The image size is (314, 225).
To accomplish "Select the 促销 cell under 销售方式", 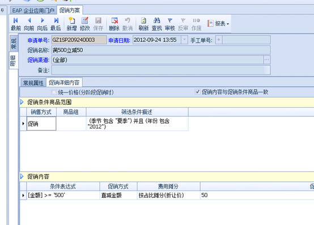I will [41, 124].
